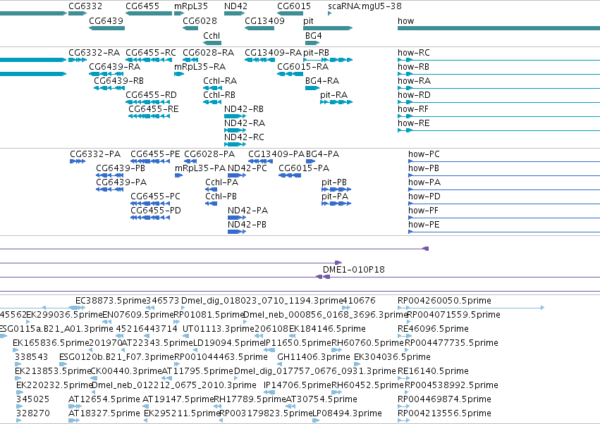Select protein CG6455-PD
The height and width of the screenshot is (424, 600).
tap(156, 211)
